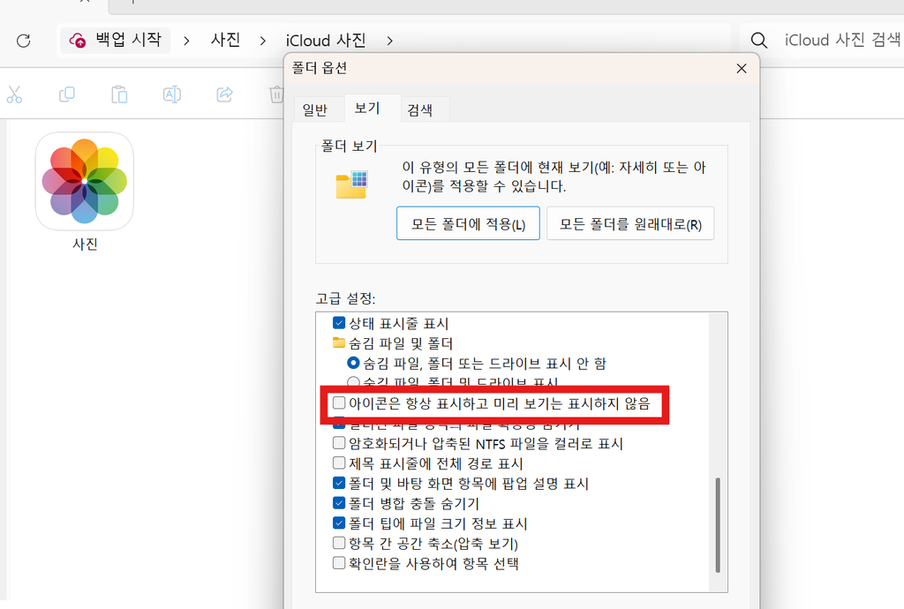Uncheck 폴더 및 바탕 화면 항목에 팝업 설명 표시

pyautogui.click(x=339, y=483)
